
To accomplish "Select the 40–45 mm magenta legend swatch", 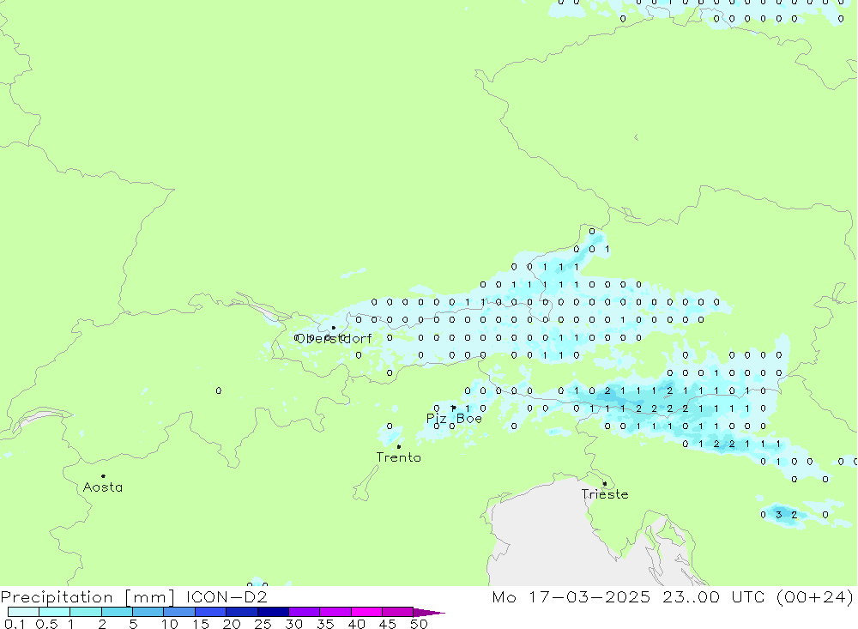I will (366, 612).
